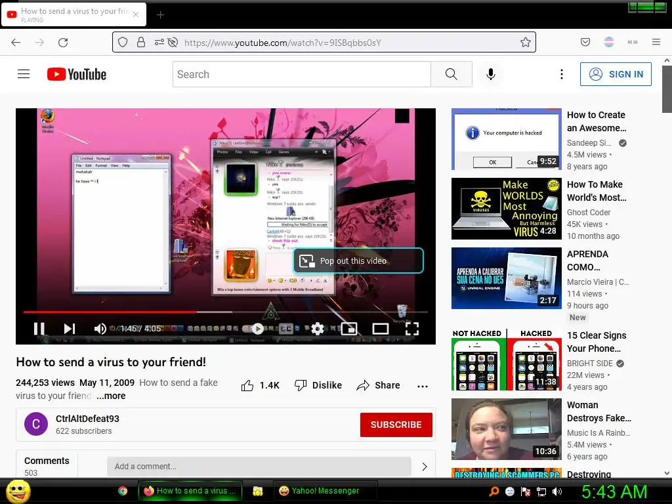Open 'How To Make World's Most...' video
Viewport: 672px width, 504px height.
[x=597, y=191]
